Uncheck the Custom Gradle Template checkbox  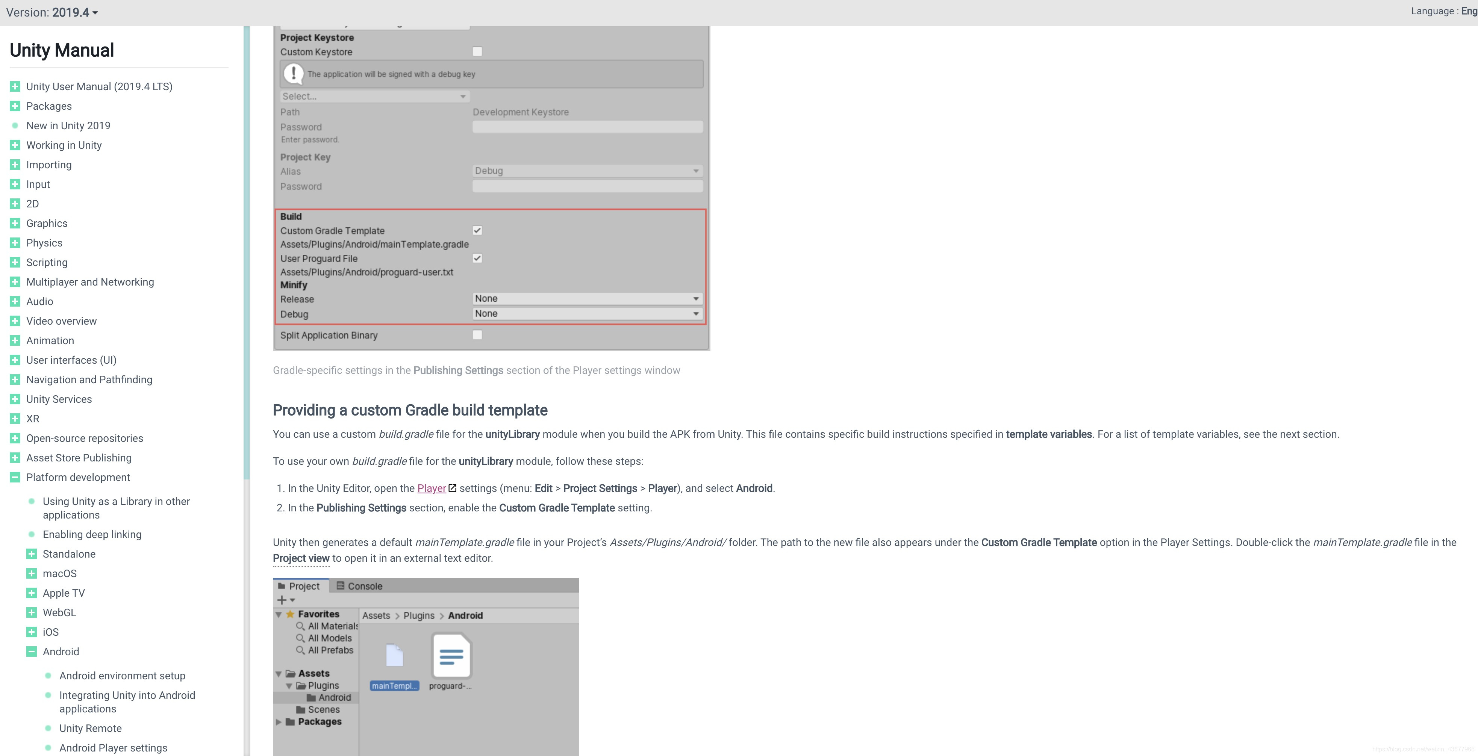click(x=477, y=231)
